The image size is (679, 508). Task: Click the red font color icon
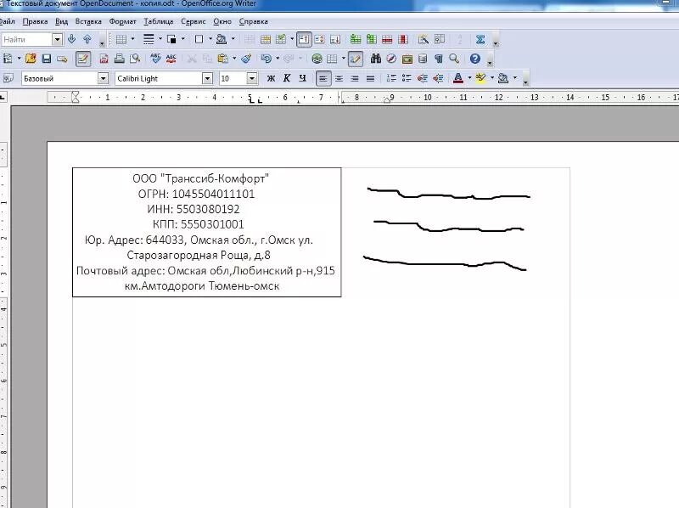[x=457, y=78]
